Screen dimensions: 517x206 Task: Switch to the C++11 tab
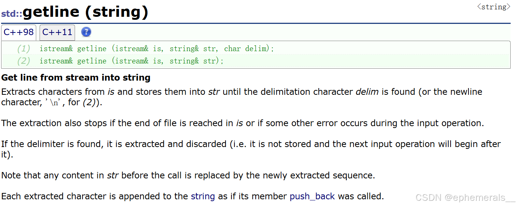57,32
